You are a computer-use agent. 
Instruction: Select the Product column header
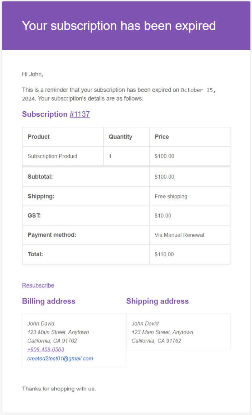pos(39,137)
